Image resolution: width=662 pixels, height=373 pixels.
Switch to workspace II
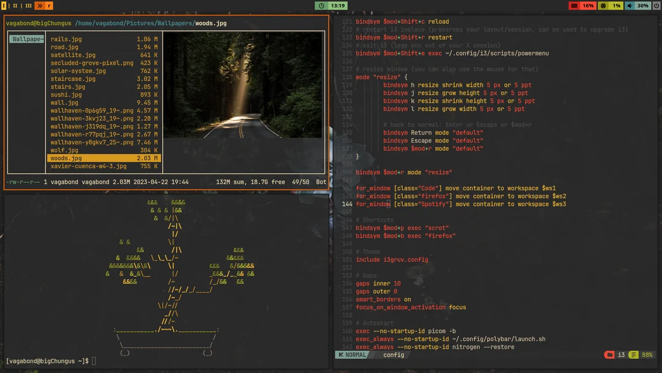click(15, 6)
